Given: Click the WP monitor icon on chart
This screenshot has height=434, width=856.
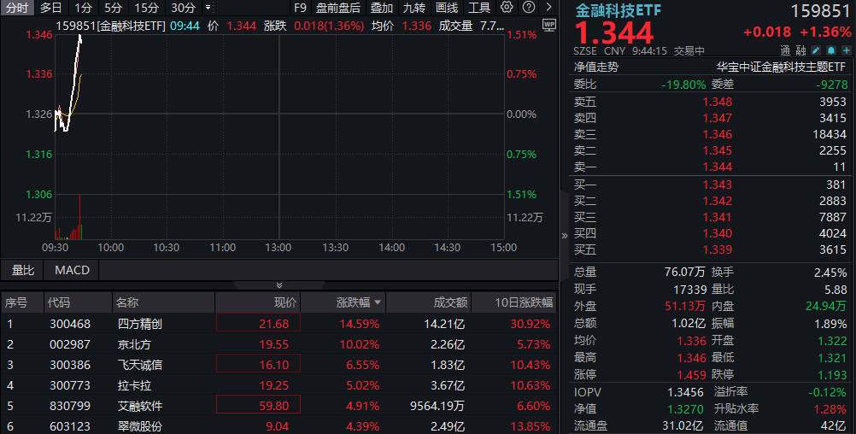Looking at the screenshot, I should click(549, 25).
